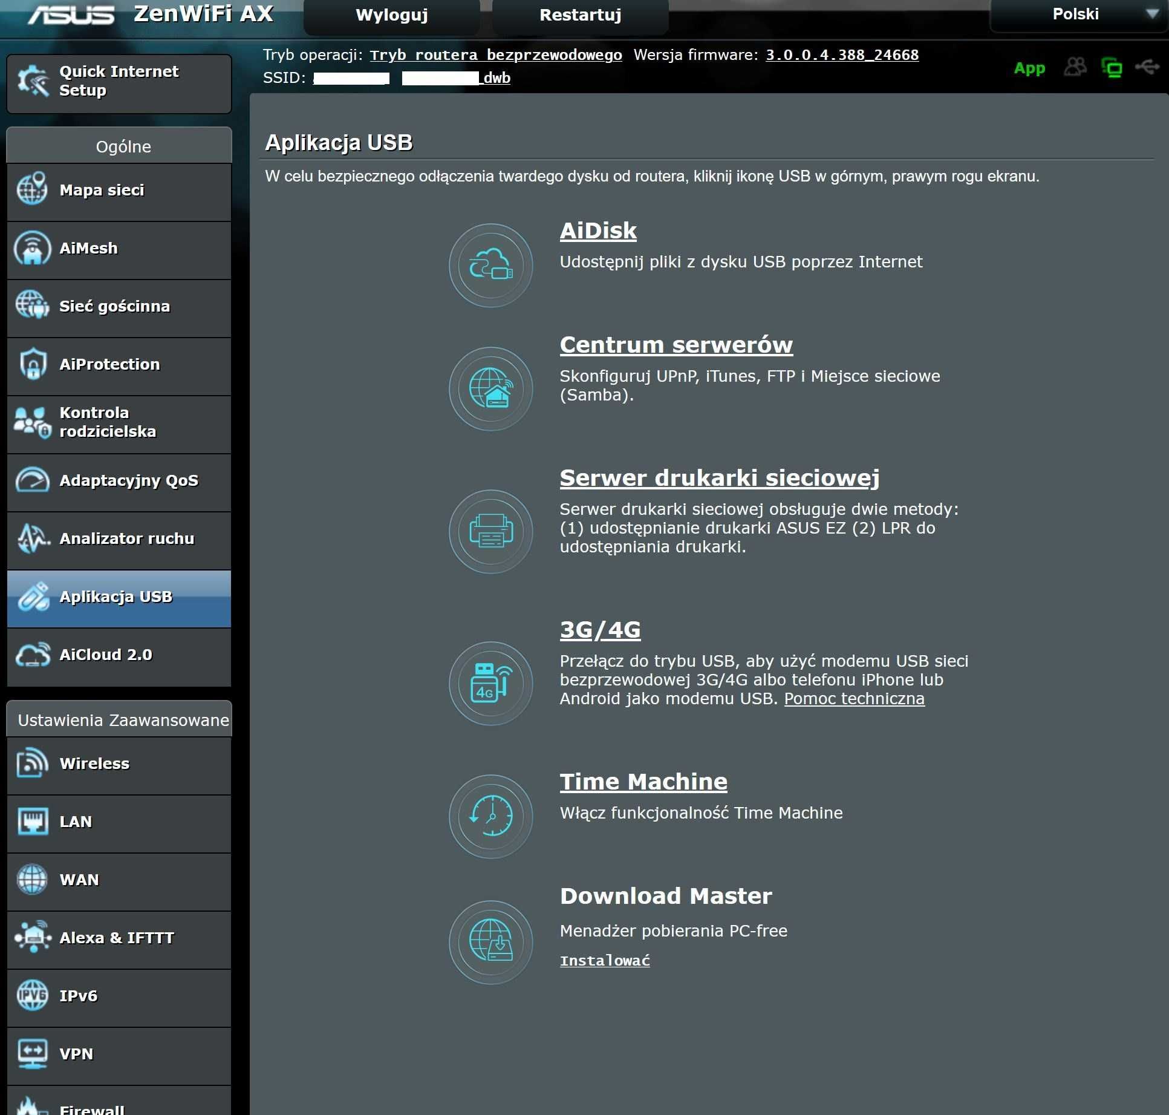Click the Wireless signal icon
The width and height of the screenshot is (1169, 1115).
(32, 763)
